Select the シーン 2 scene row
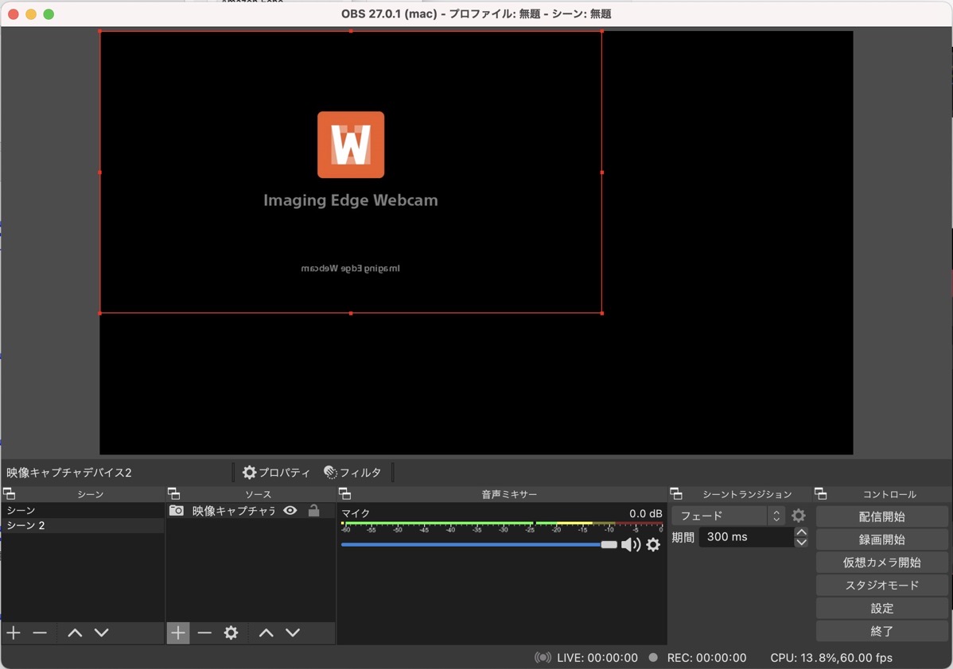This screenshot has width=953, height=669. click(x=83, y=525)
